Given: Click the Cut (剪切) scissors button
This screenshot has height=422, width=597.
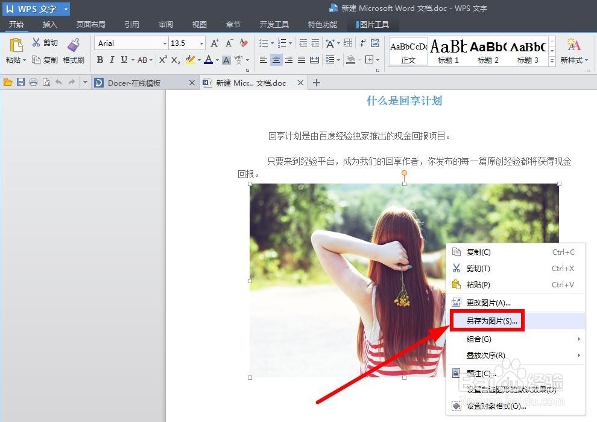Looking at the screenshot, I should [x=45, y=42].
